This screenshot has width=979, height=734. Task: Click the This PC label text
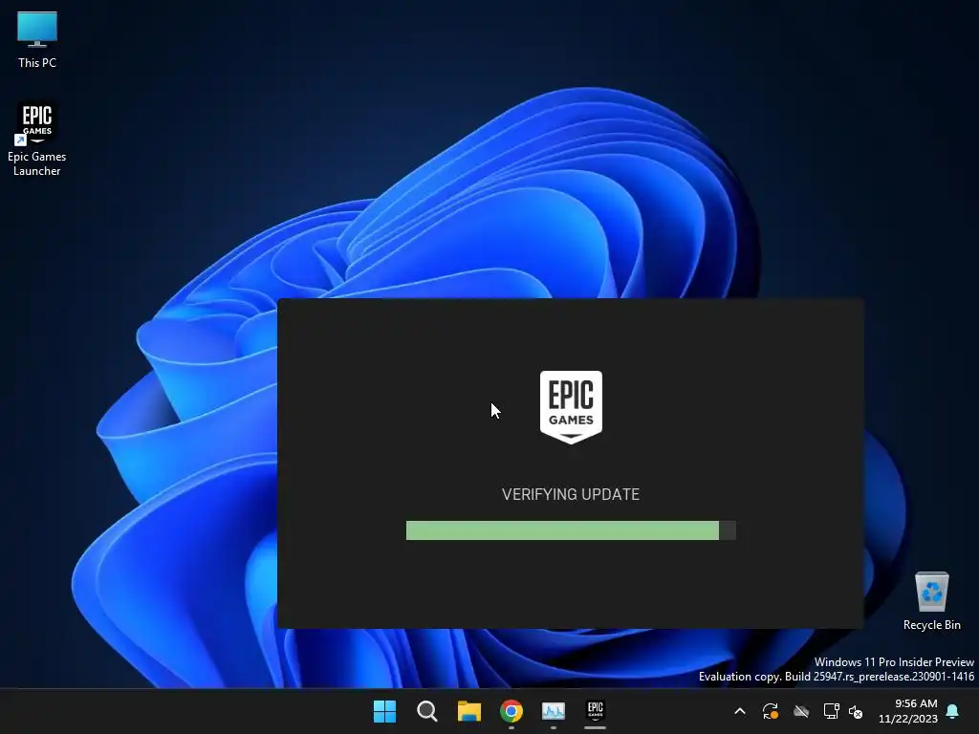[x=37, y=62]
